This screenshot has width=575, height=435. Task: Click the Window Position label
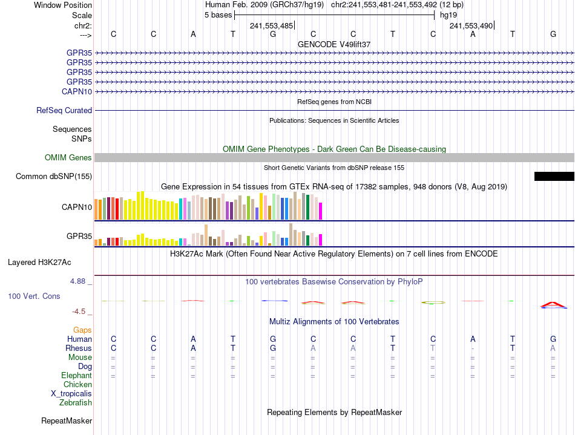63,5
